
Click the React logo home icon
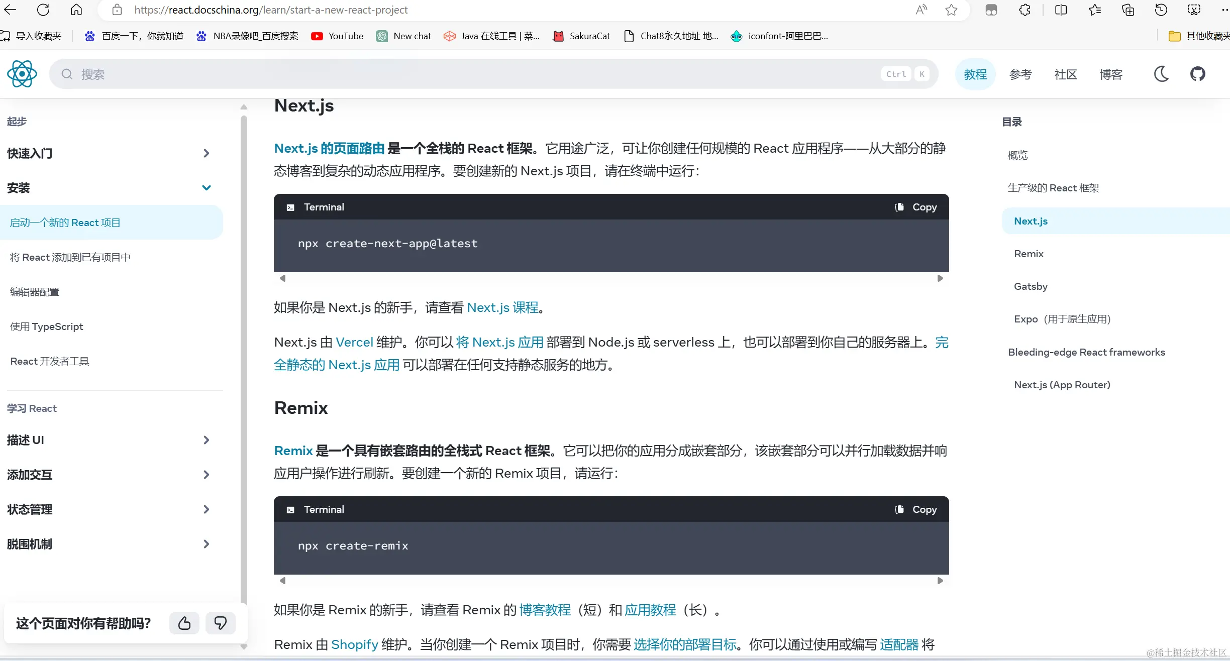pos(22,74)
